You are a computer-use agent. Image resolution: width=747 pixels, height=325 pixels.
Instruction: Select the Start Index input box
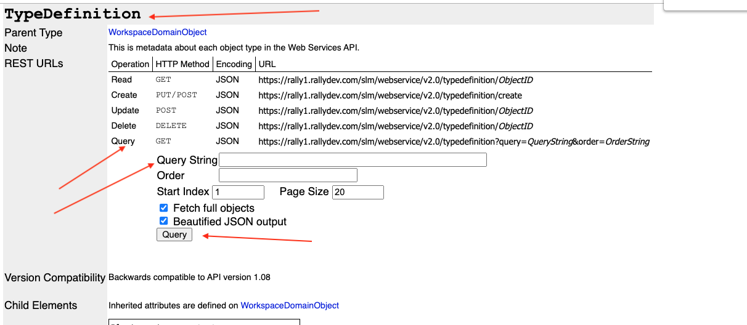coord(238,192)
